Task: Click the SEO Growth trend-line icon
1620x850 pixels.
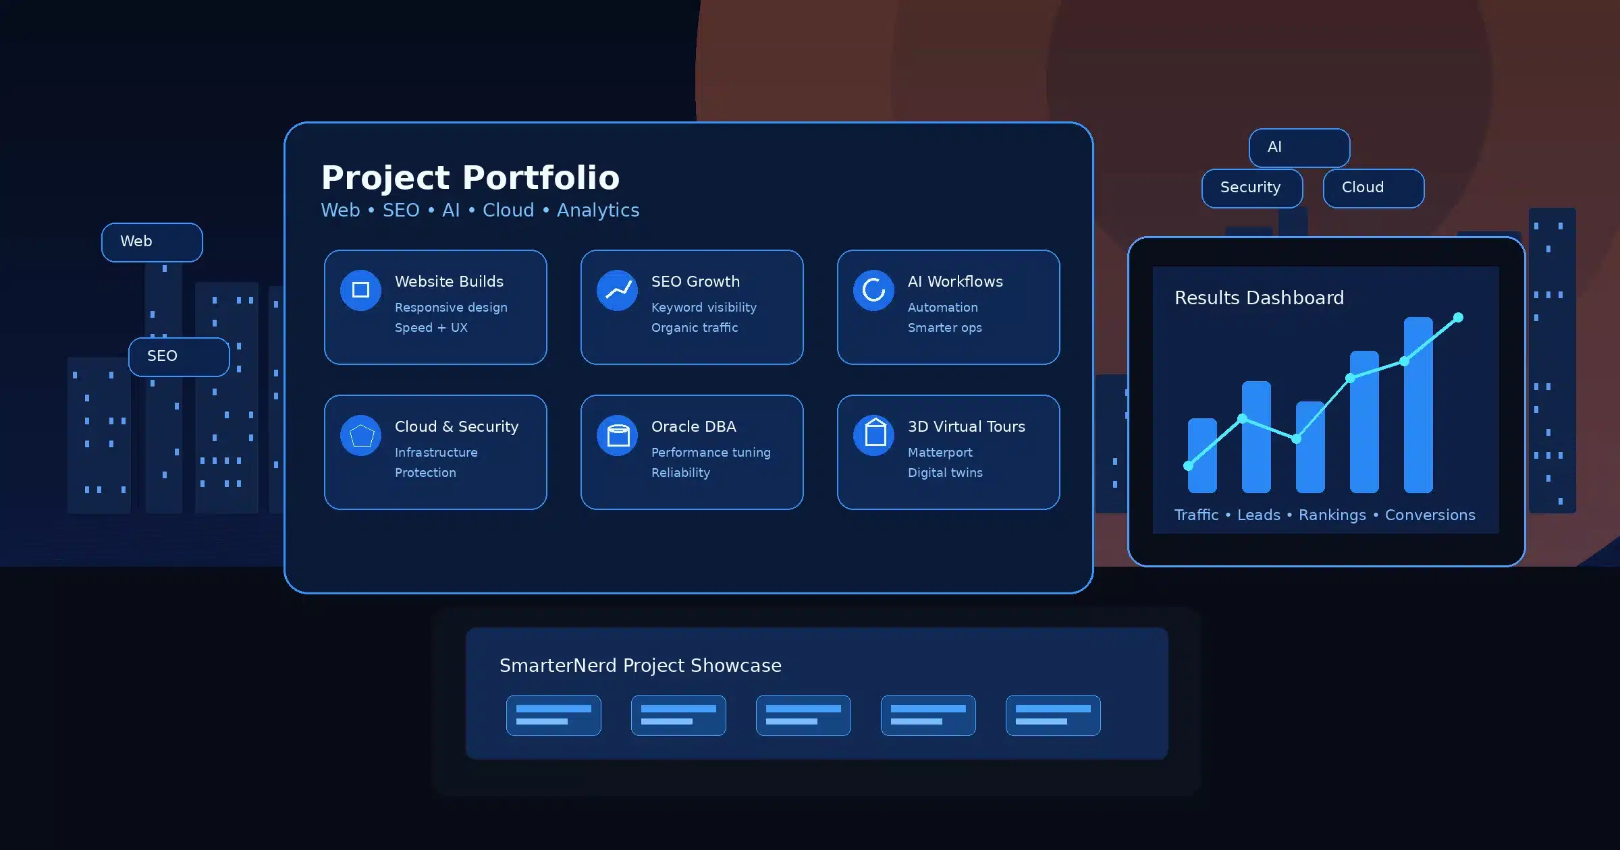Action: [617, 290]
